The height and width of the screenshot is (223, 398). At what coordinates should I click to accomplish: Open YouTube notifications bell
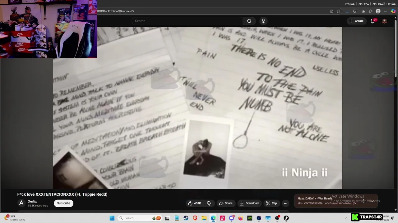click(373, 21)
